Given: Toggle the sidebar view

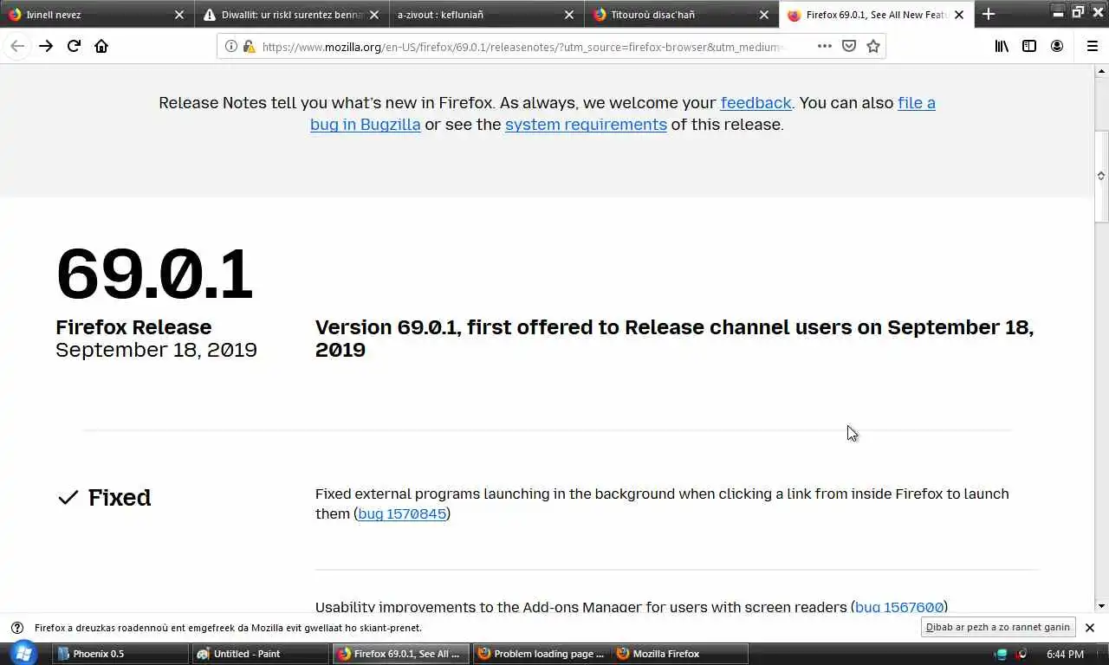Looking at the screenshot, I should tap(1029, 47).
